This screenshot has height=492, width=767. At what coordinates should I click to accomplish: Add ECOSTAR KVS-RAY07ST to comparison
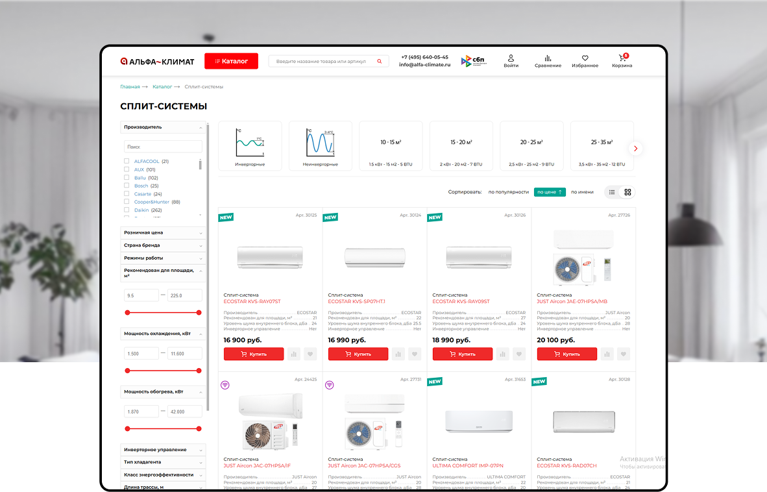tap(293, 354)
